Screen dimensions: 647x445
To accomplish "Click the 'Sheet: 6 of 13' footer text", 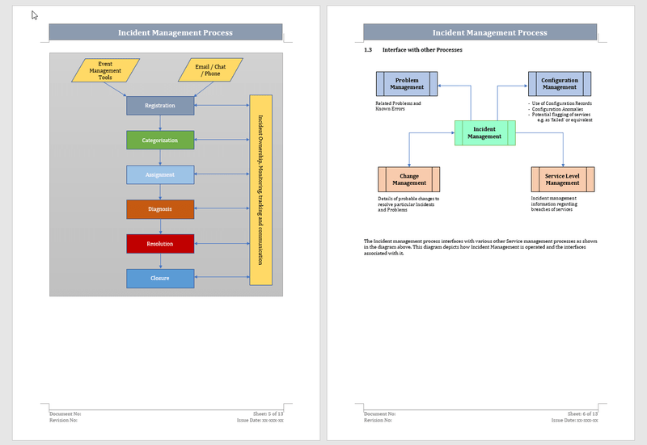I will coord(581,414).
